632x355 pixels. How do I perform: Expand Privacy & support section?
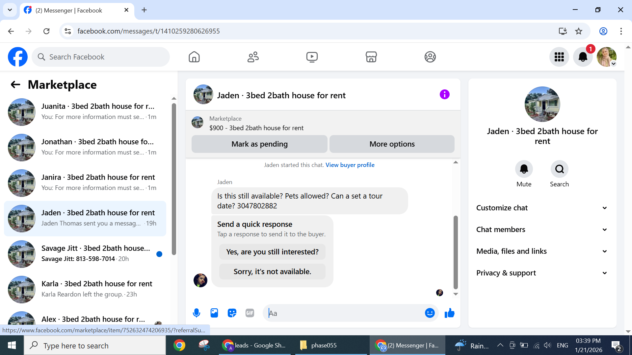[x=542, y=273]
